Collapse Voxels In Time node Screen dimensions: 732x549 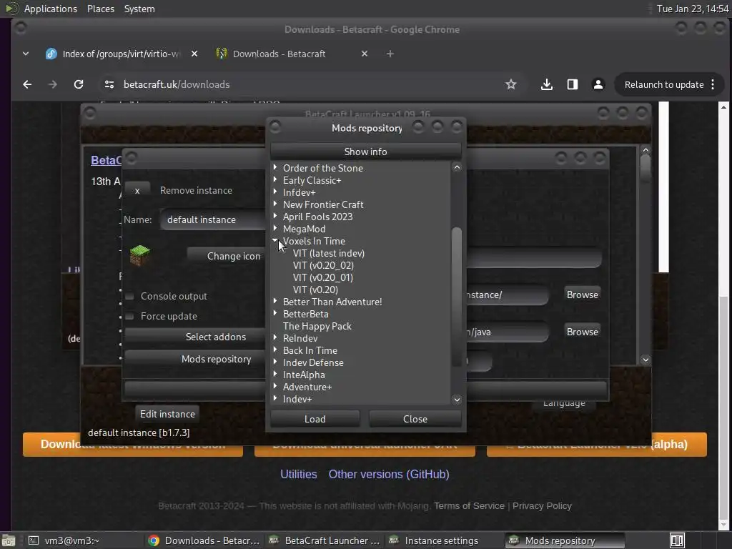[x=275, y=240]
